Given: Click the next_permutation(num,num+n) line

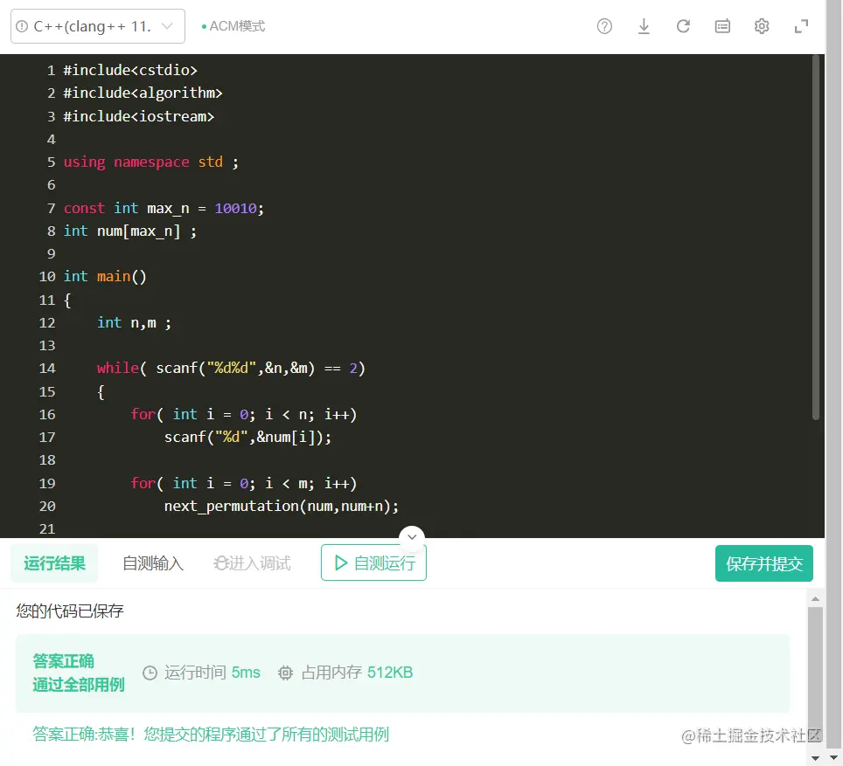Looking at the screenshot, I should tap(282, 506).
